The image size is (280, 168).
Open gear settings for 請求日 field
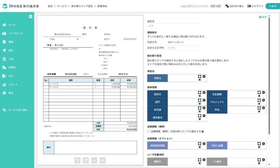(x=204, y=93)
